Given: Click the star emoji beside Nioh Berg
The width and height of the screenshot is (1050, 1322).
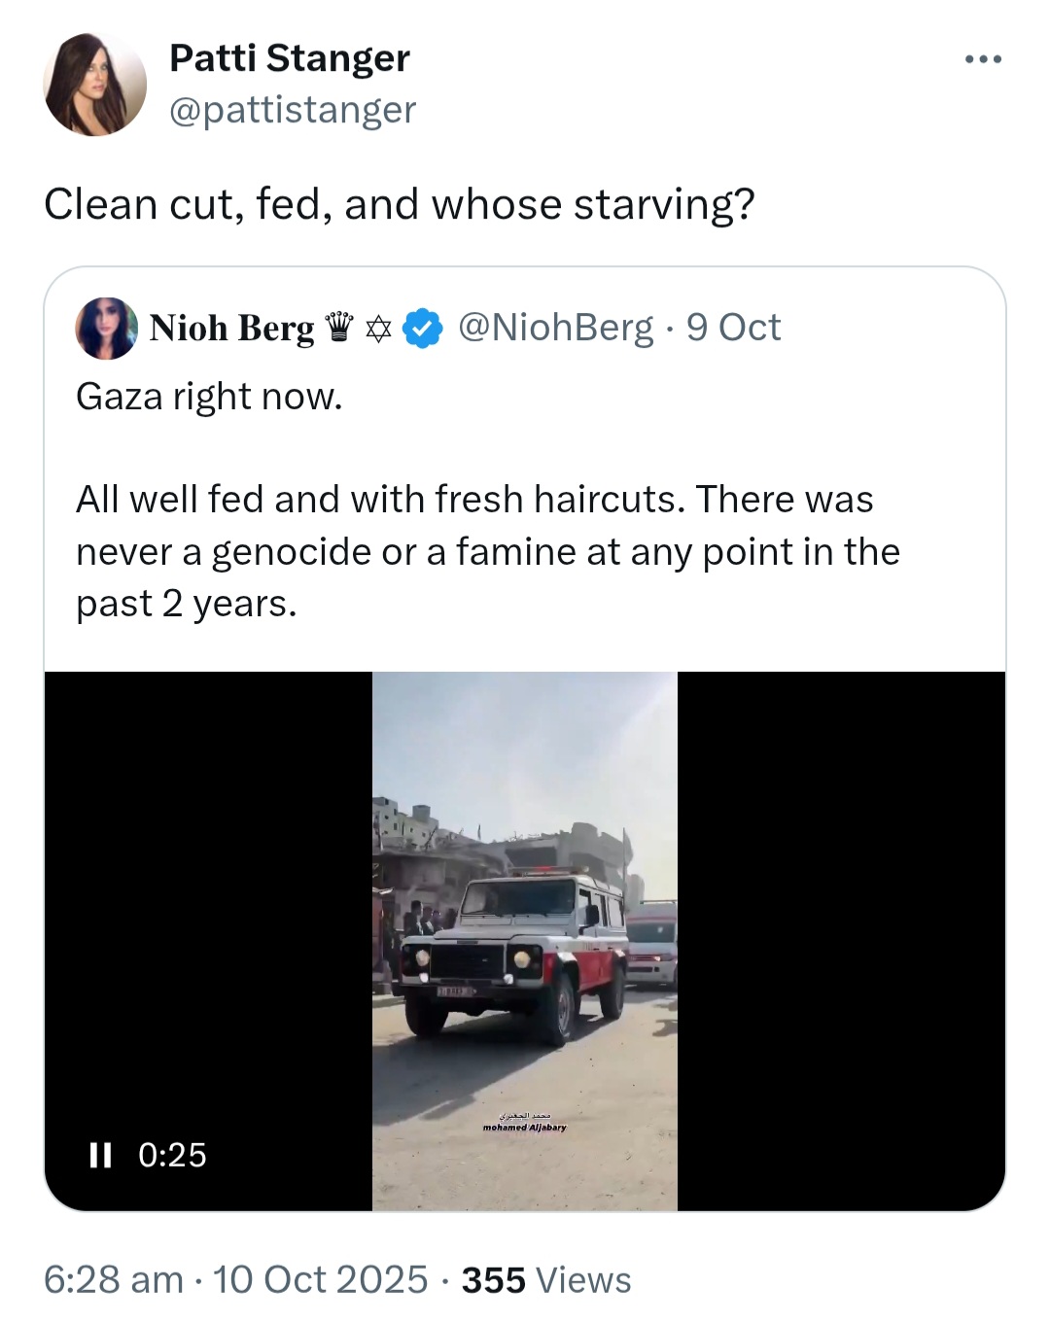Looking at the screenshot, I should pyautogui.click(x=378, y=330).
